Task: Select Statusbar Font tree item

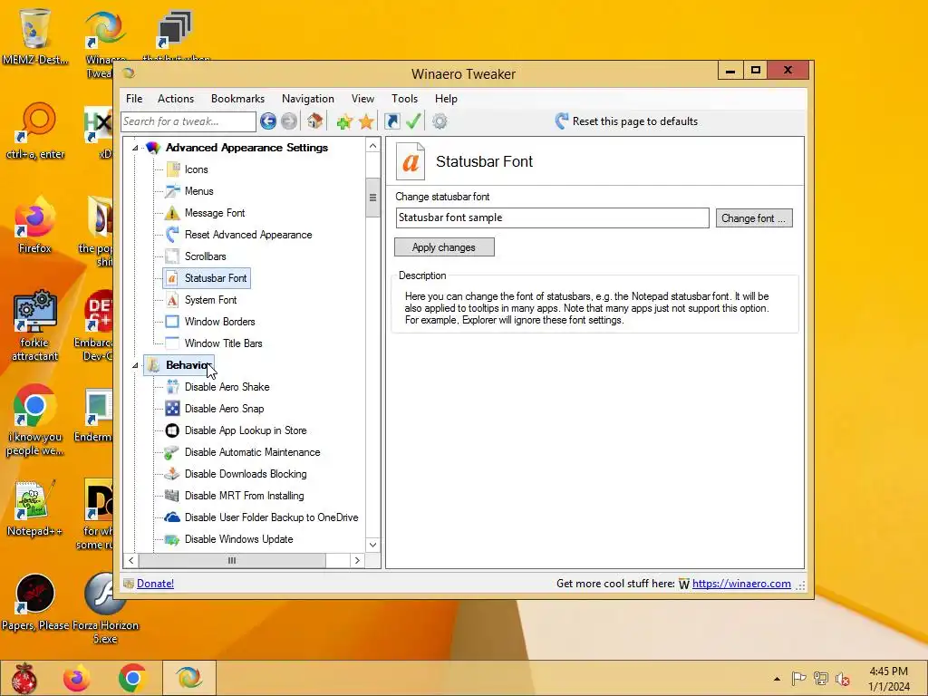Action: 216,278
